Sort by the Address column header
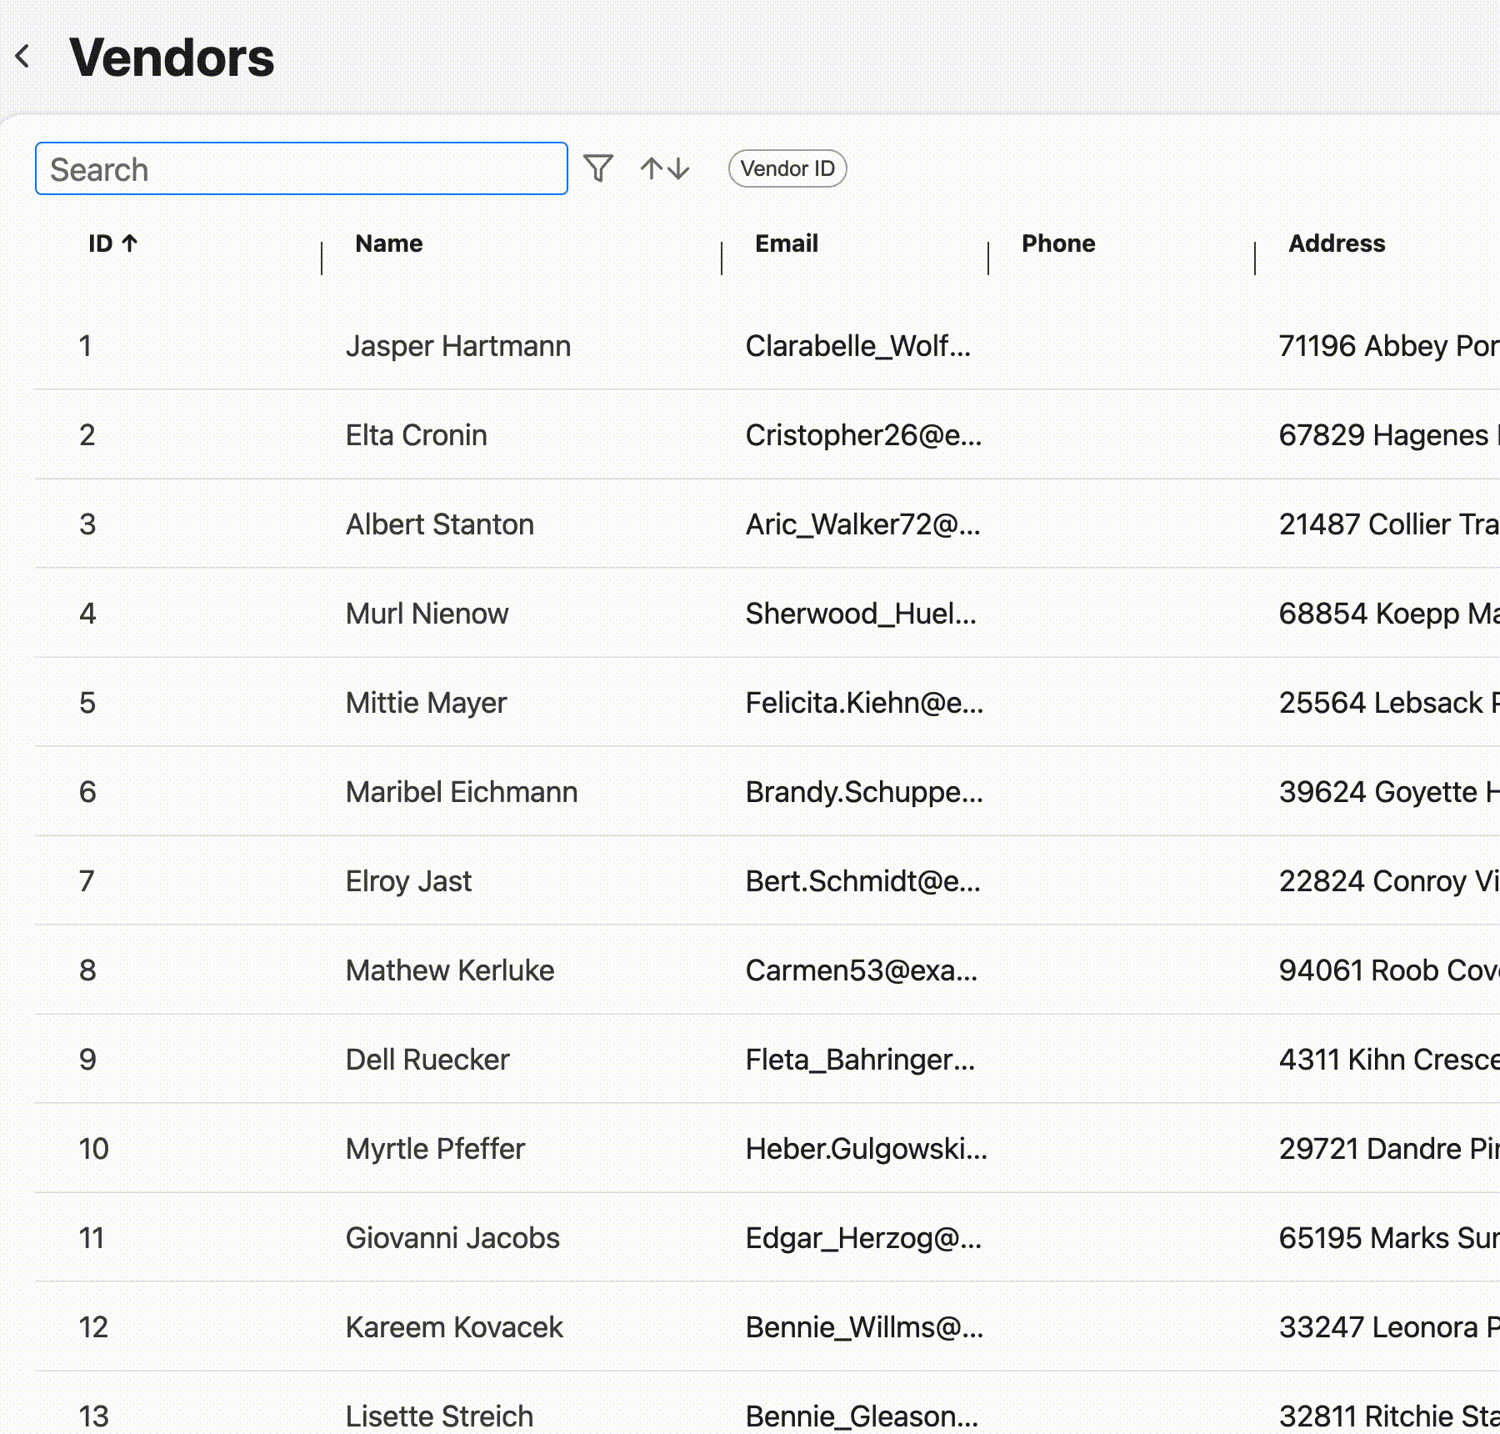 (x=1337, y=243)
